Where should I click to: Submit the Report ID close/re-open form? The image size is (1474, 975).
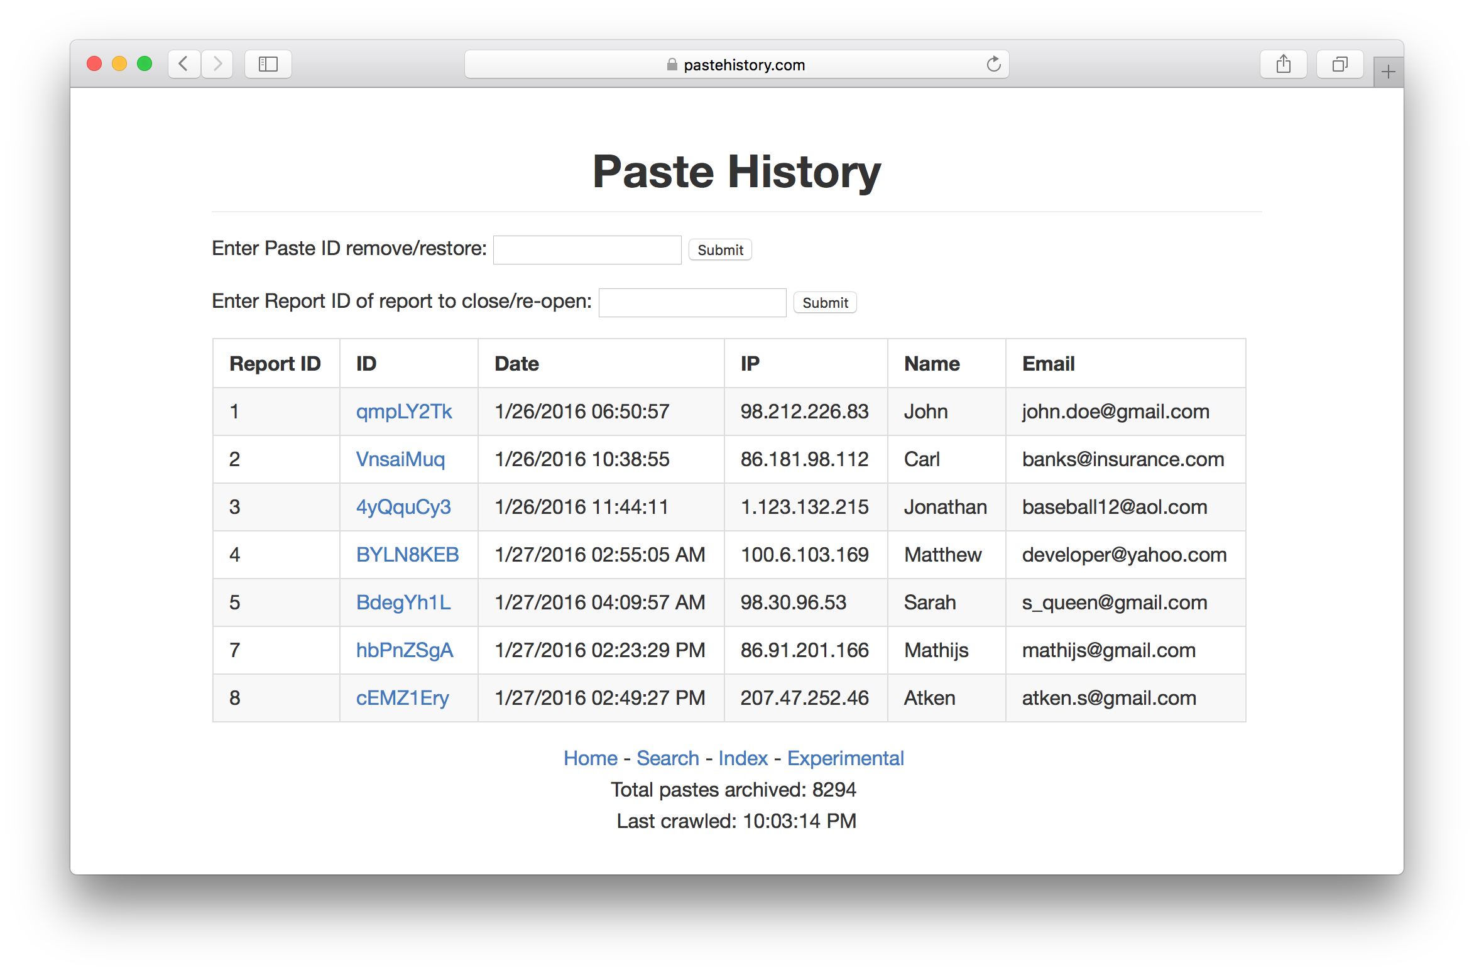point(825,303)
